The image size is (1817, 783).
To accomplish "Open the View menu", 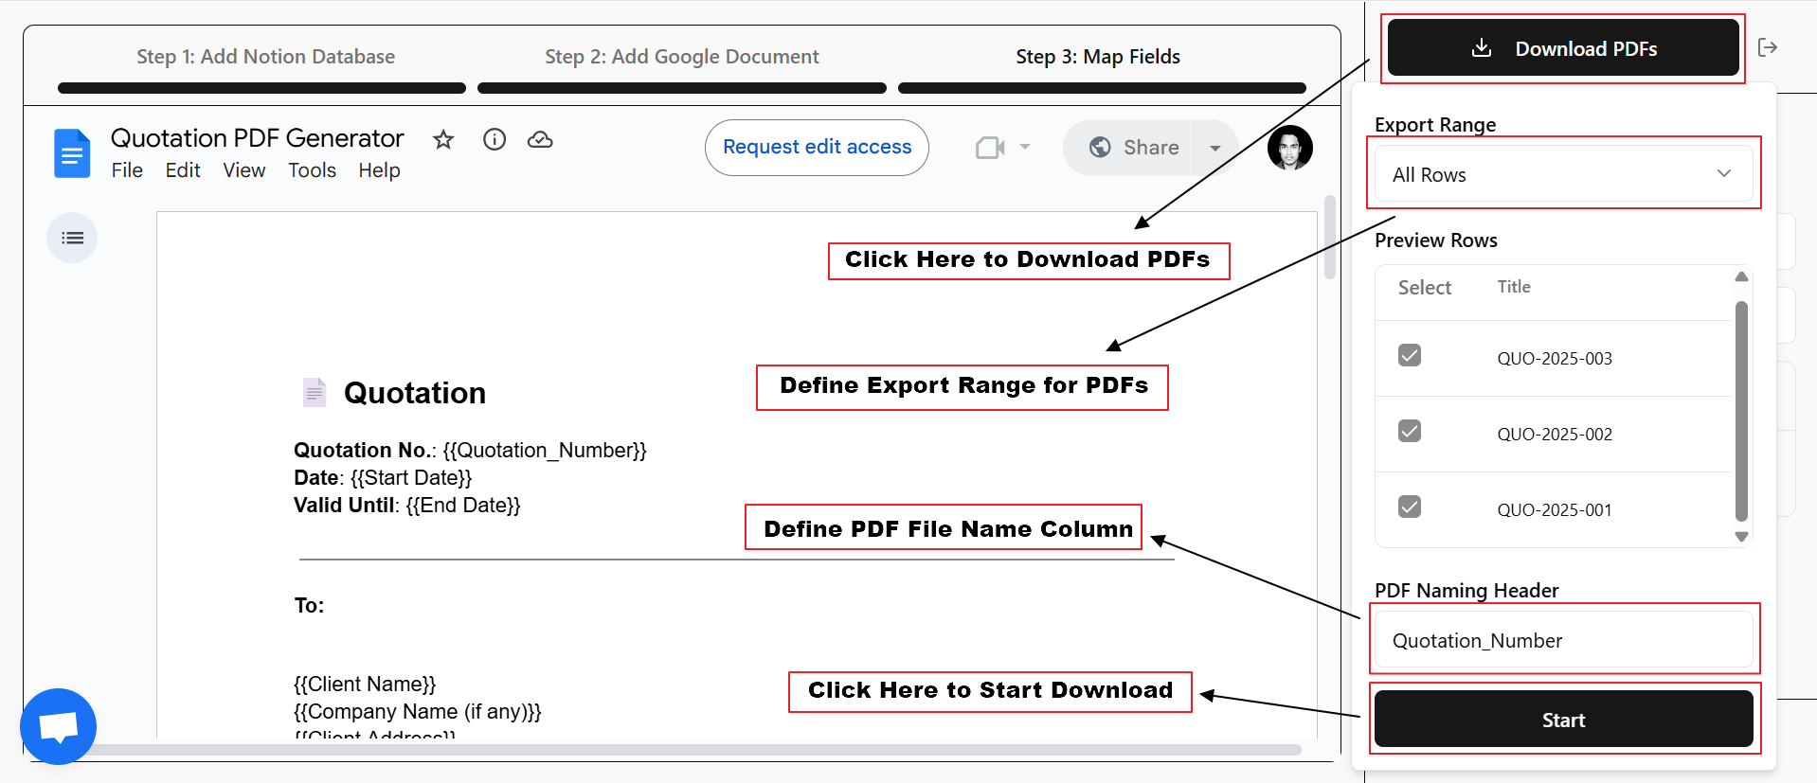I will click(x=244, y=170).
